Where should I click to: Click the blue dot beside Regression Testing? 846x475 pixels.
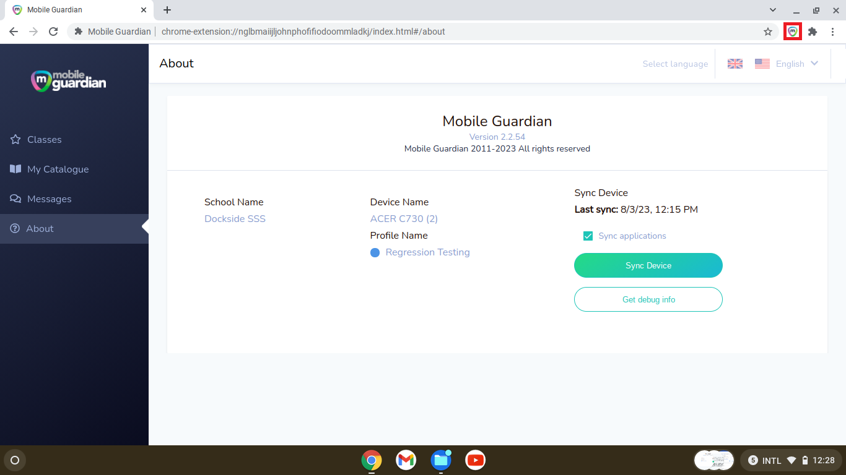coord(375,253)
